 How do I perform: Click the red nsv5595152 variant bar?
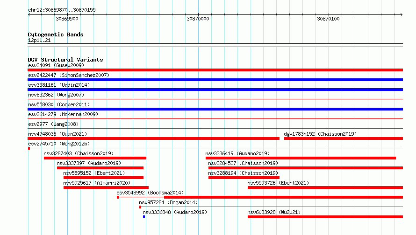pyautogui.click(x=103, y=178)
